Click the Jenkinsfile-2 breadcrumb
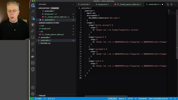Image resolution: width=178 pixels, height=100 pixels. coord(86,8)
